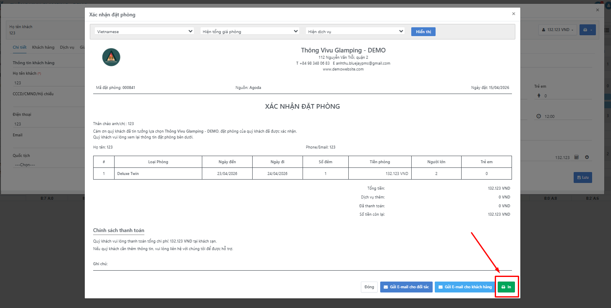Click www.demowebsite.com text
This screenshot has width=611, height=308.
pos(343,69)
